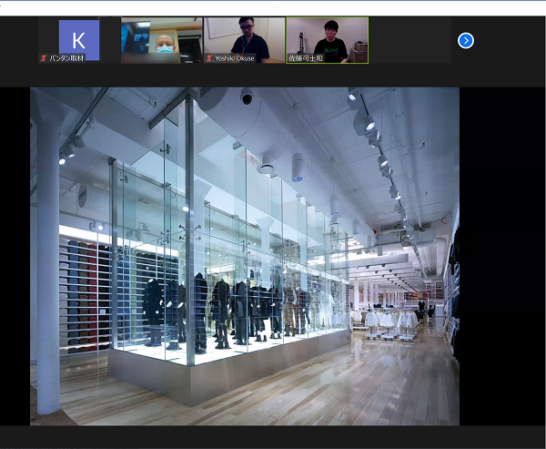This screenshot has height=449, width=546.
Task: Click the パンタン取材 name label
Action: pyautogui.click(x=68, y=58)
